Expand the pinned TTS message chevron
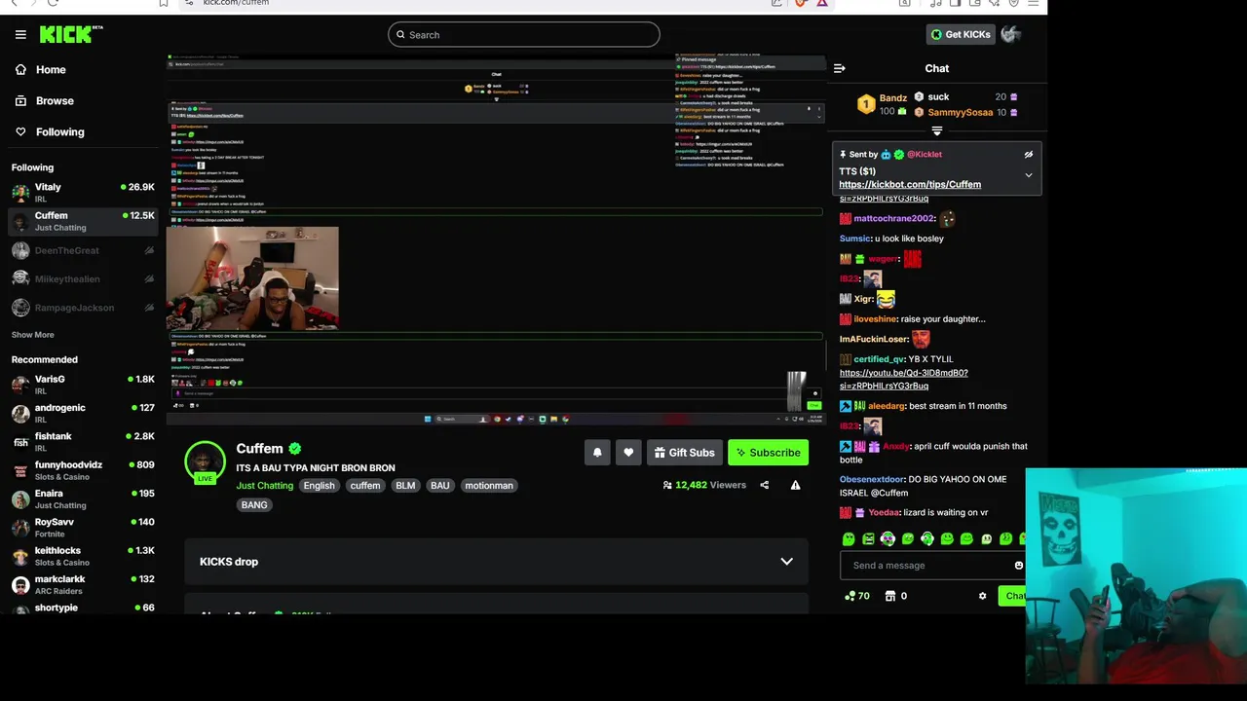 pyautogui.click(x=1028, y=175)
